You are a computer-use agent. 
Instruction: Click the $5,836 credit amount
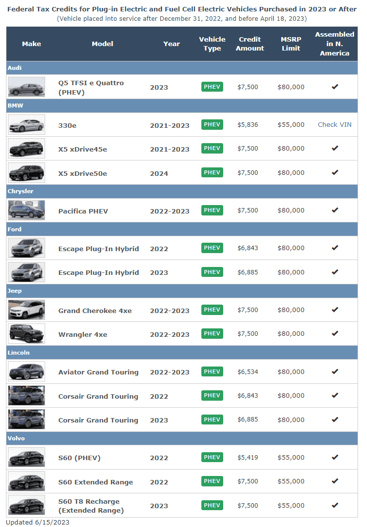(x=247, y=125)
